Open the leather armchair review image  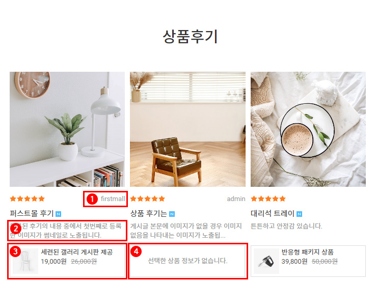point(188,129)
